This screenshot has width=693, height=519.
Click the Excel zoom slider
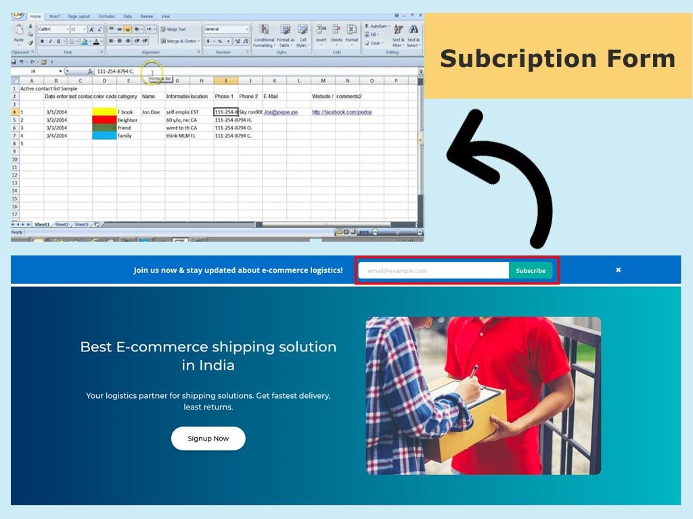coord(397,232)
